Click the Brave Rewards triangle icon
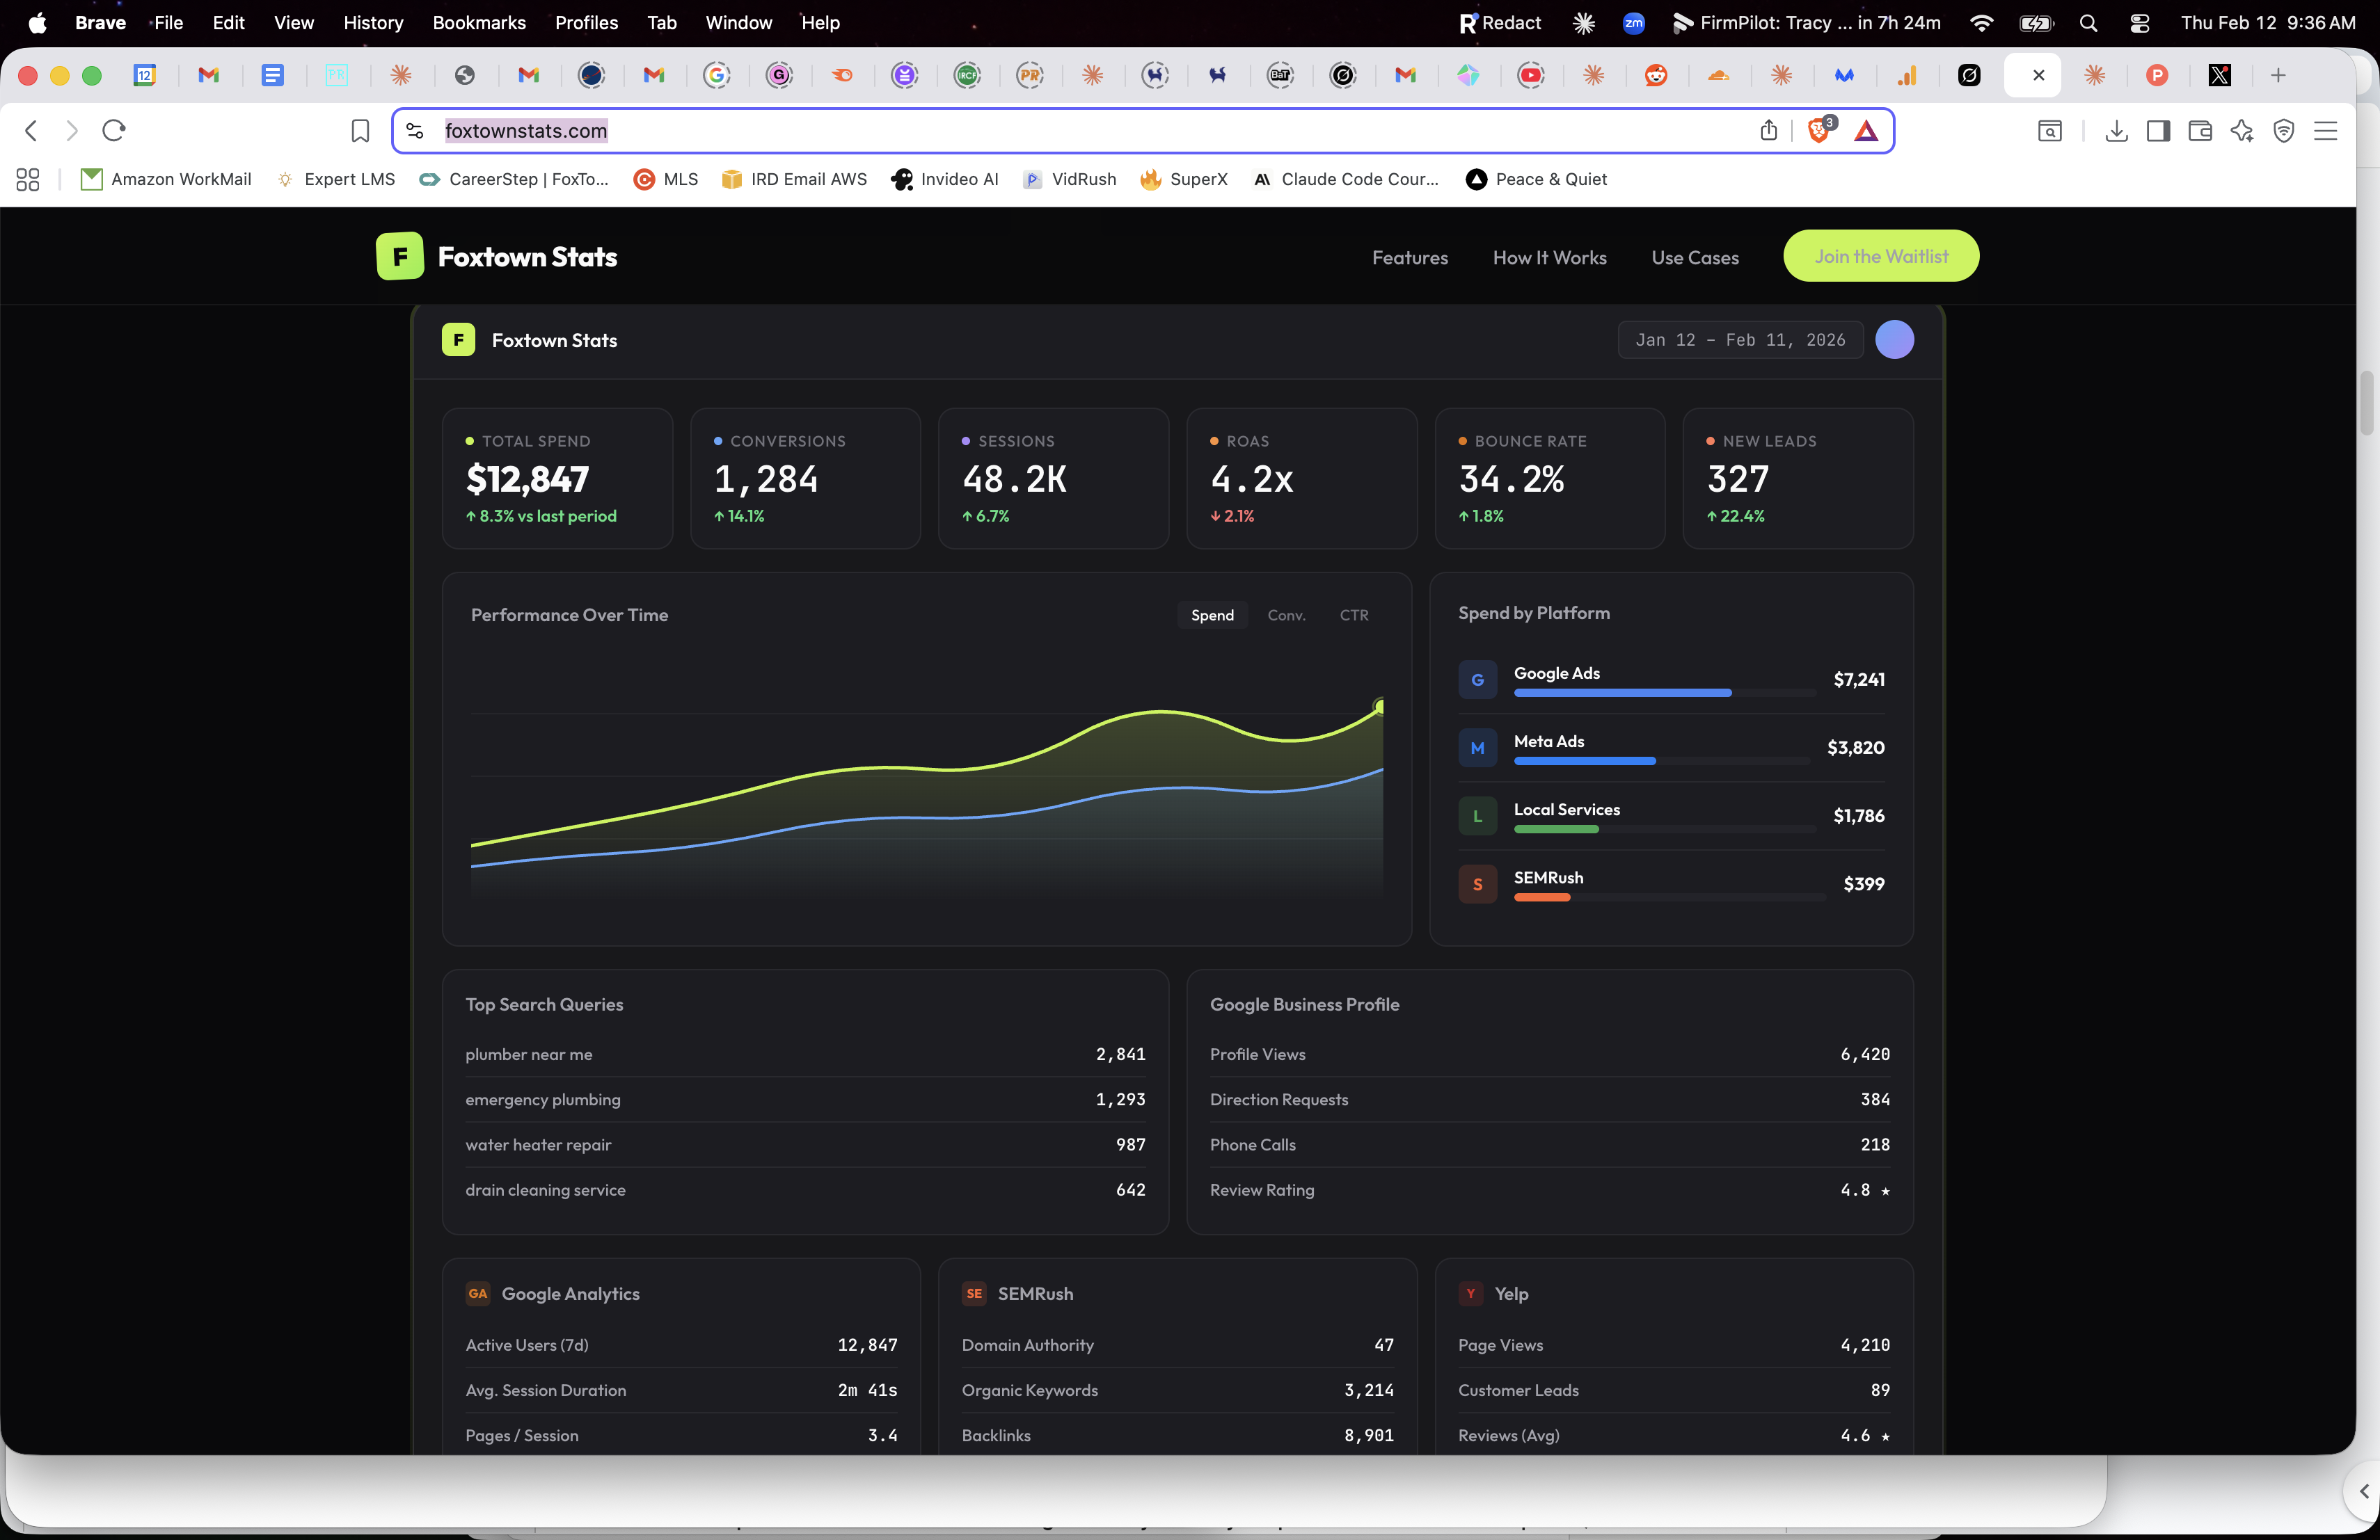 pos(1866,131)
